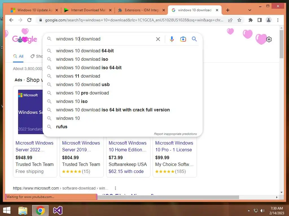The width and height of the screenshot is (289, 216).
Task: Choose the rufus suggestion
Action: pos(122,127)
